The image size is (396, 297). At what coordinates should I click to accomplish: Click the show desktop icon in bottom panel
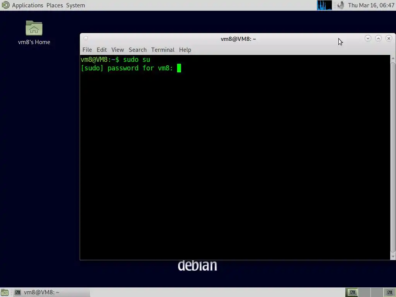point(5,292)
